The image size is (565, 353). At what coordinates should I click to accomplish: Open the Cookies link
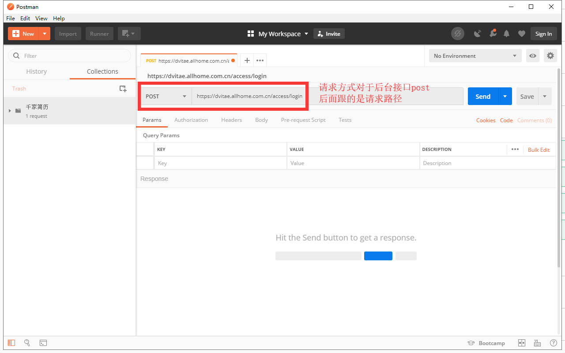tap(486, 120)
